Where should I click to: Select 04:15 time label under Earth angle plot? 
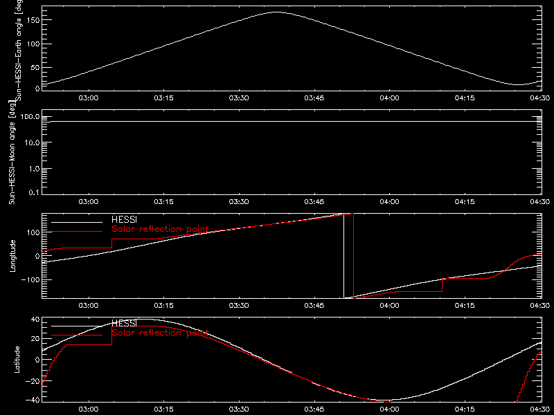[465, 98]
